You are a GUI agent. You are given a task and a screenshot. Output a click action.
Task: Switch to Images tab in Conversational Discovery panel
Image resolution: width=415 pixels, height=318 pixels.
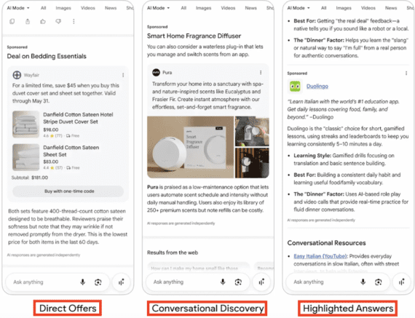[204, 8]
